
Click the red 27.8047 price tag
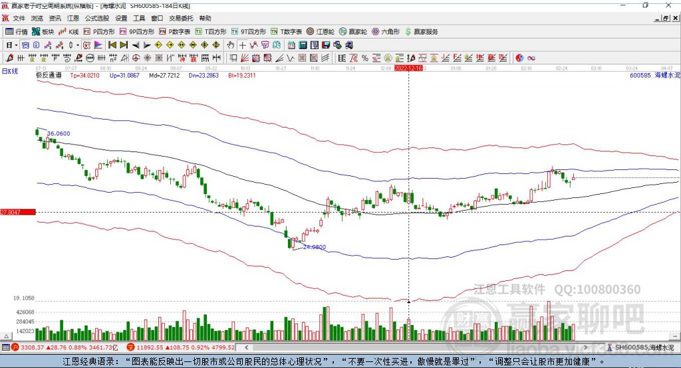click(x=18, y=212)
